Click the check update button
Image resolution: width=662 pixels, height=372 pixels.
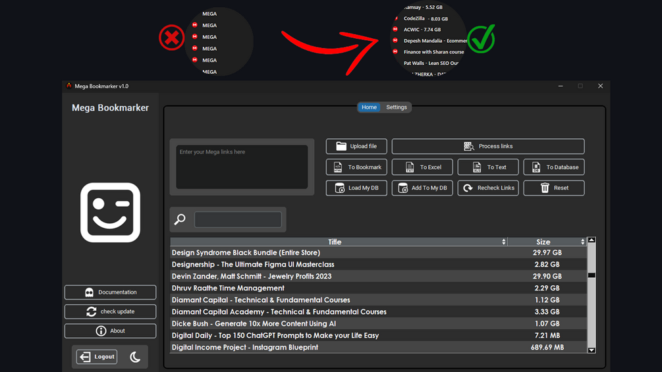(110, 311)
